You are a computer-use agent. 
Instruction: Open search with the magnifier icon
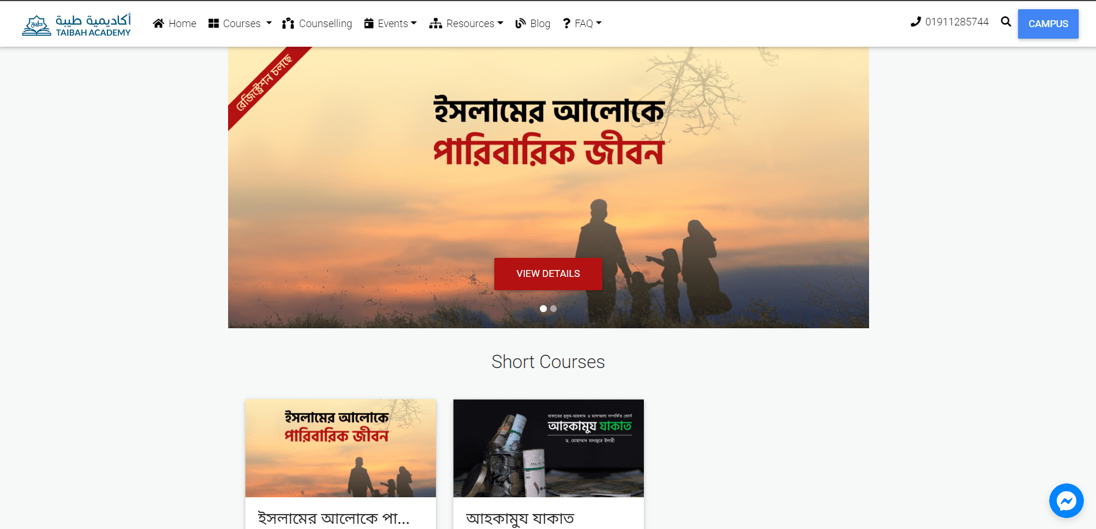[1006, 21]
